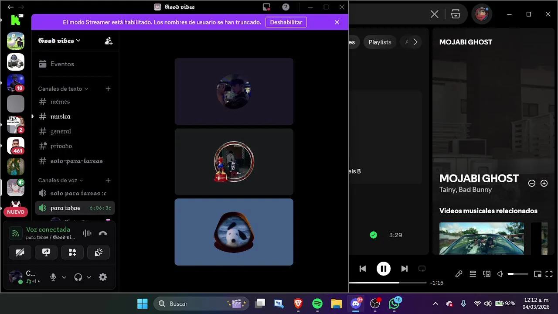Open connect to device icon in Spotify
Image resolution: width=558 pixels, height=314 pixels.
(487, 274)
